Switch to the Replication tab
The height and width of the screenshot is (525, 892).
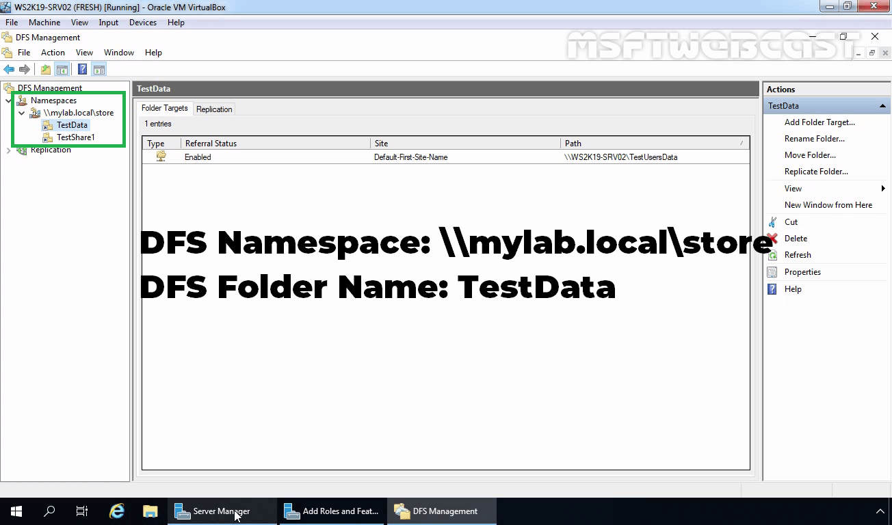(214, 109)
